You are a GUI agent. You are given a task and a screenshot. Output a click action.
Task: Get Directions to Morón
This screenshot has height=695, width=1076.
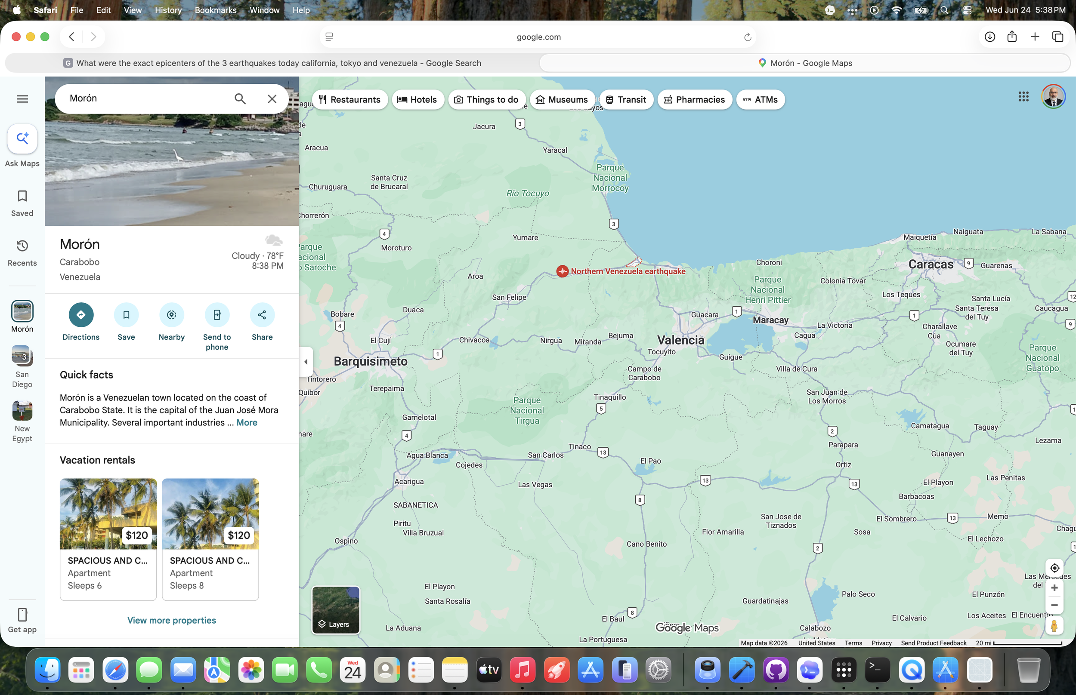(81, 322)
